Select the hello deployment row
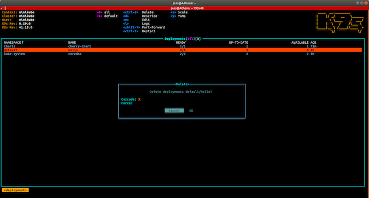 (183, 50)
